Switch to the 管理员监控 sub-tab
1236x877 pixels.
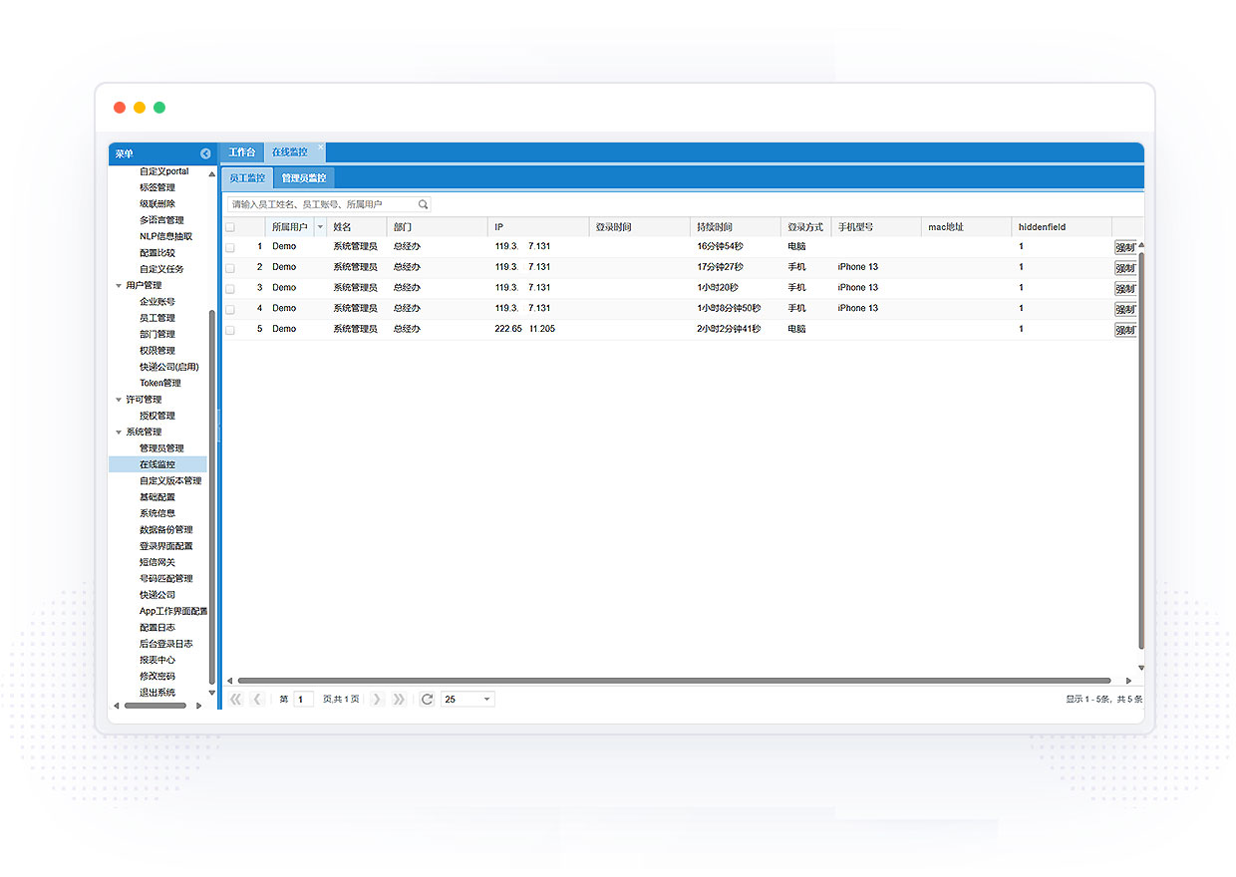304,178
